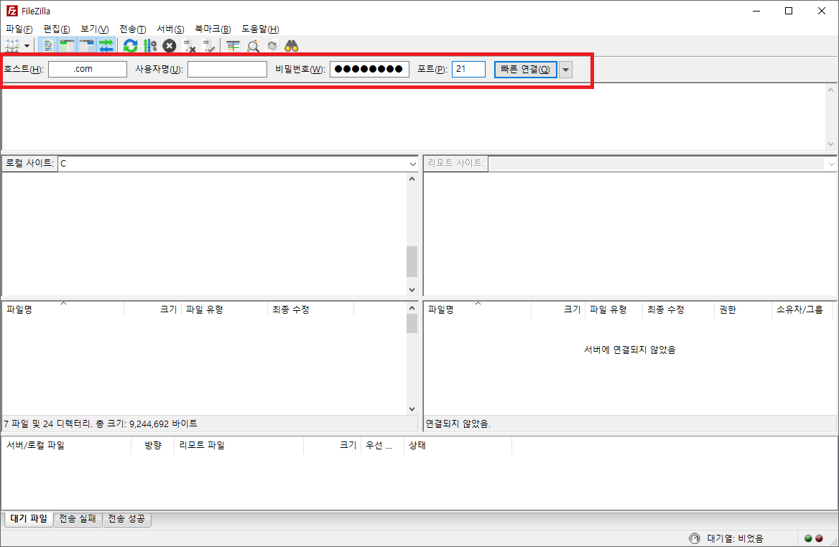Image resolution: width=839 pixels, height=547 pixels.
Task: Toggle local directory tree display
Action: pos(67,46)
